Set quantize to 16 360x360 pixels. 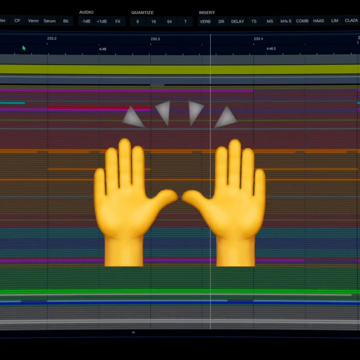153,21
